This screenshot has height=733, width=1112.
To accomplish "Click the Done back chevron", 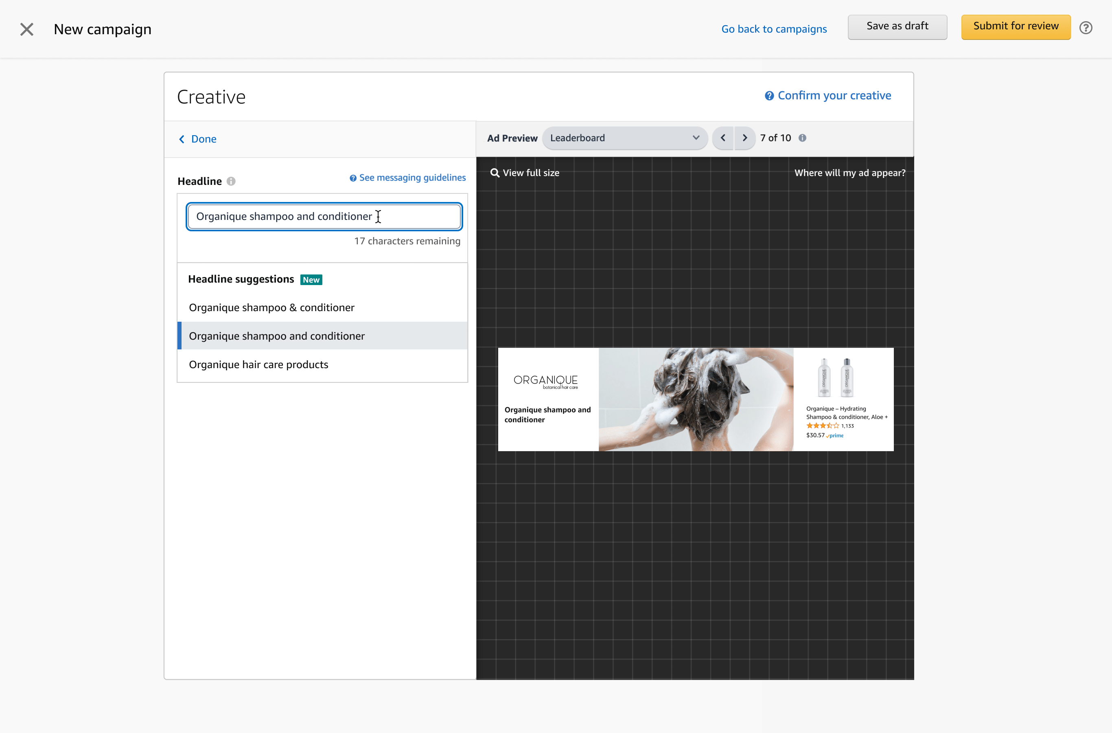I will [182, 139].
